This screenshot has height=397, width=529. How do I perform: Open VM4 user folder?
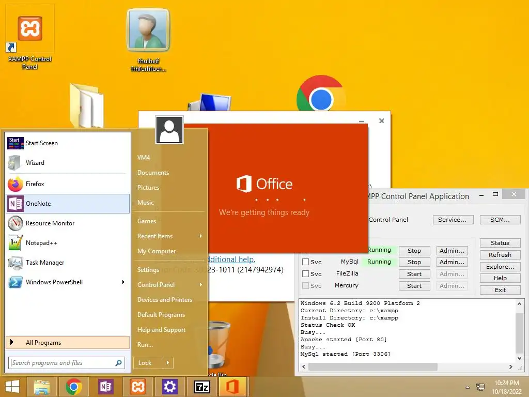pos(144,157)
